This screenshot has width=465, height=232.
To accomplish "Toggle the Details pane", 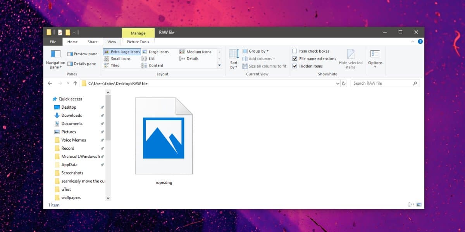I will pos(82,64).
